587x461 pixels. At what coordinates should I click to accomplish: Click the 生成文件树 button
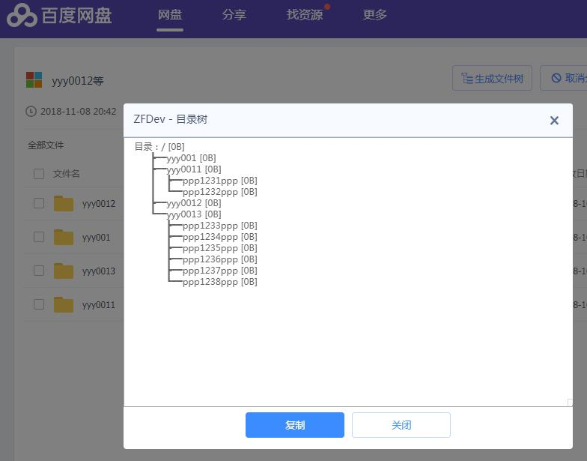pyautogui.click(x=492, y=78)
